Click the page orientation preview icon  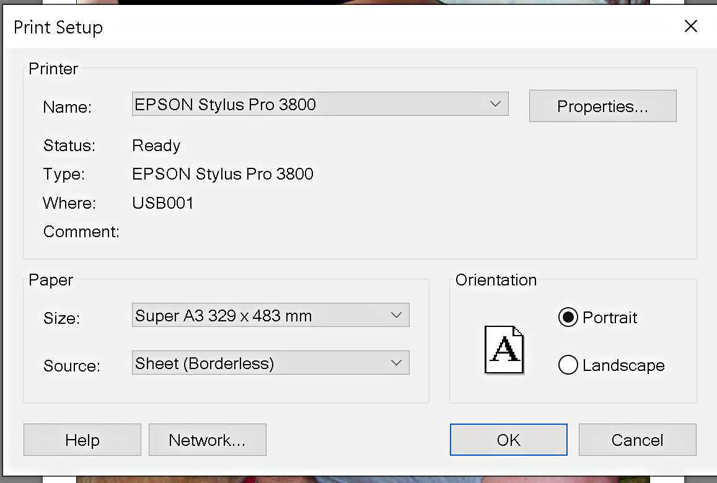tap(504, 350)
